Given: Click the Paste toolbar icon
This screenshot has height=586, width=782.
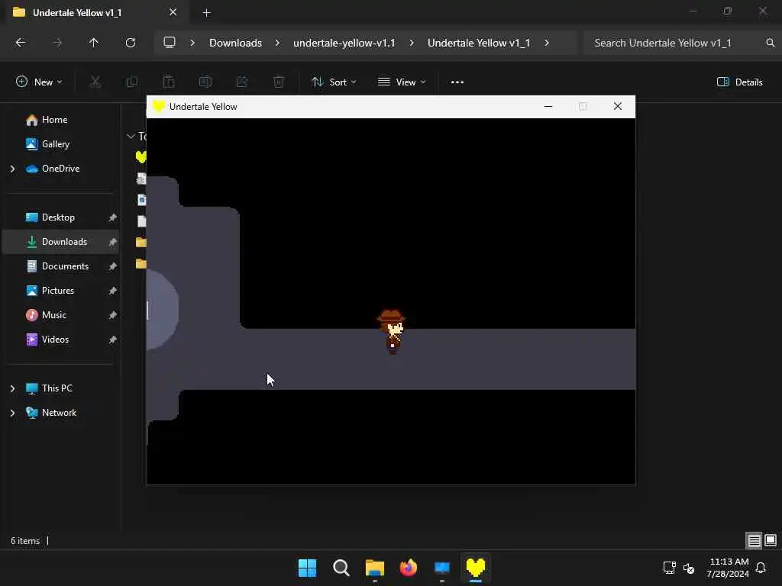Looking at the screenshot, I should pyautogui.click(x=169, y=82).
